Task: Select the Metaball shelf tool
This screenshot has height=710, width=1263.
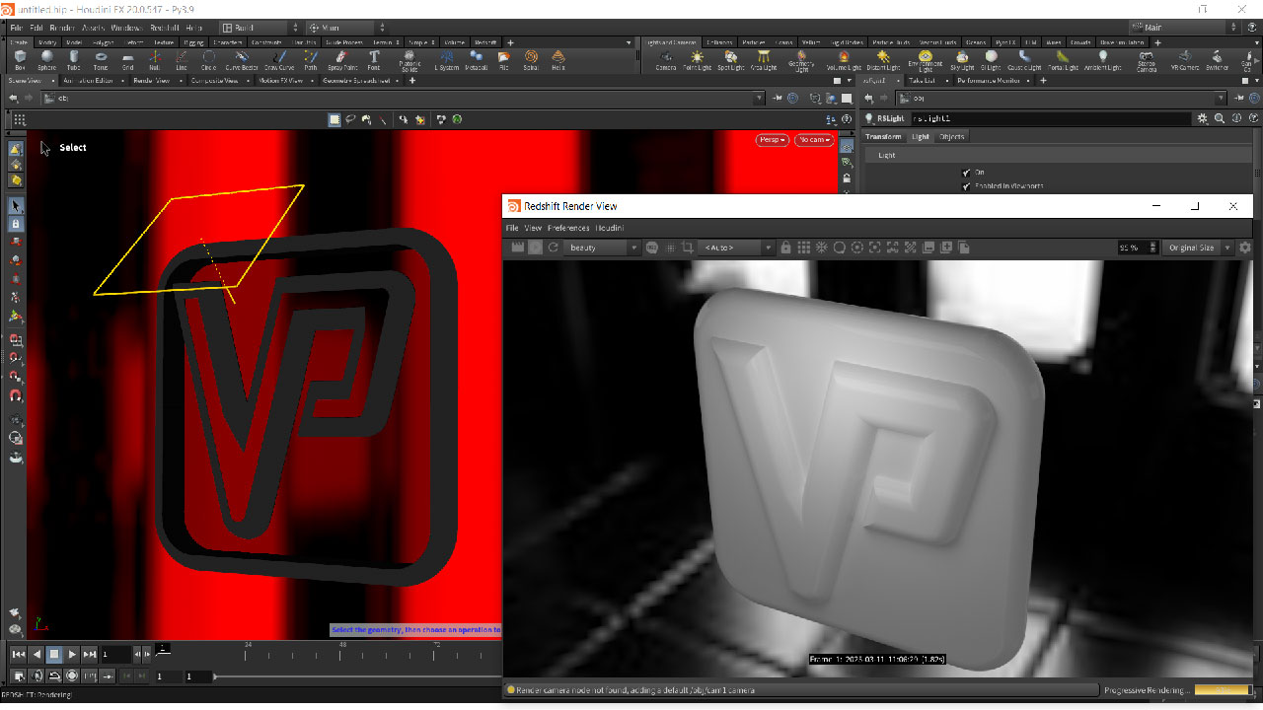Action: [477, 61]
